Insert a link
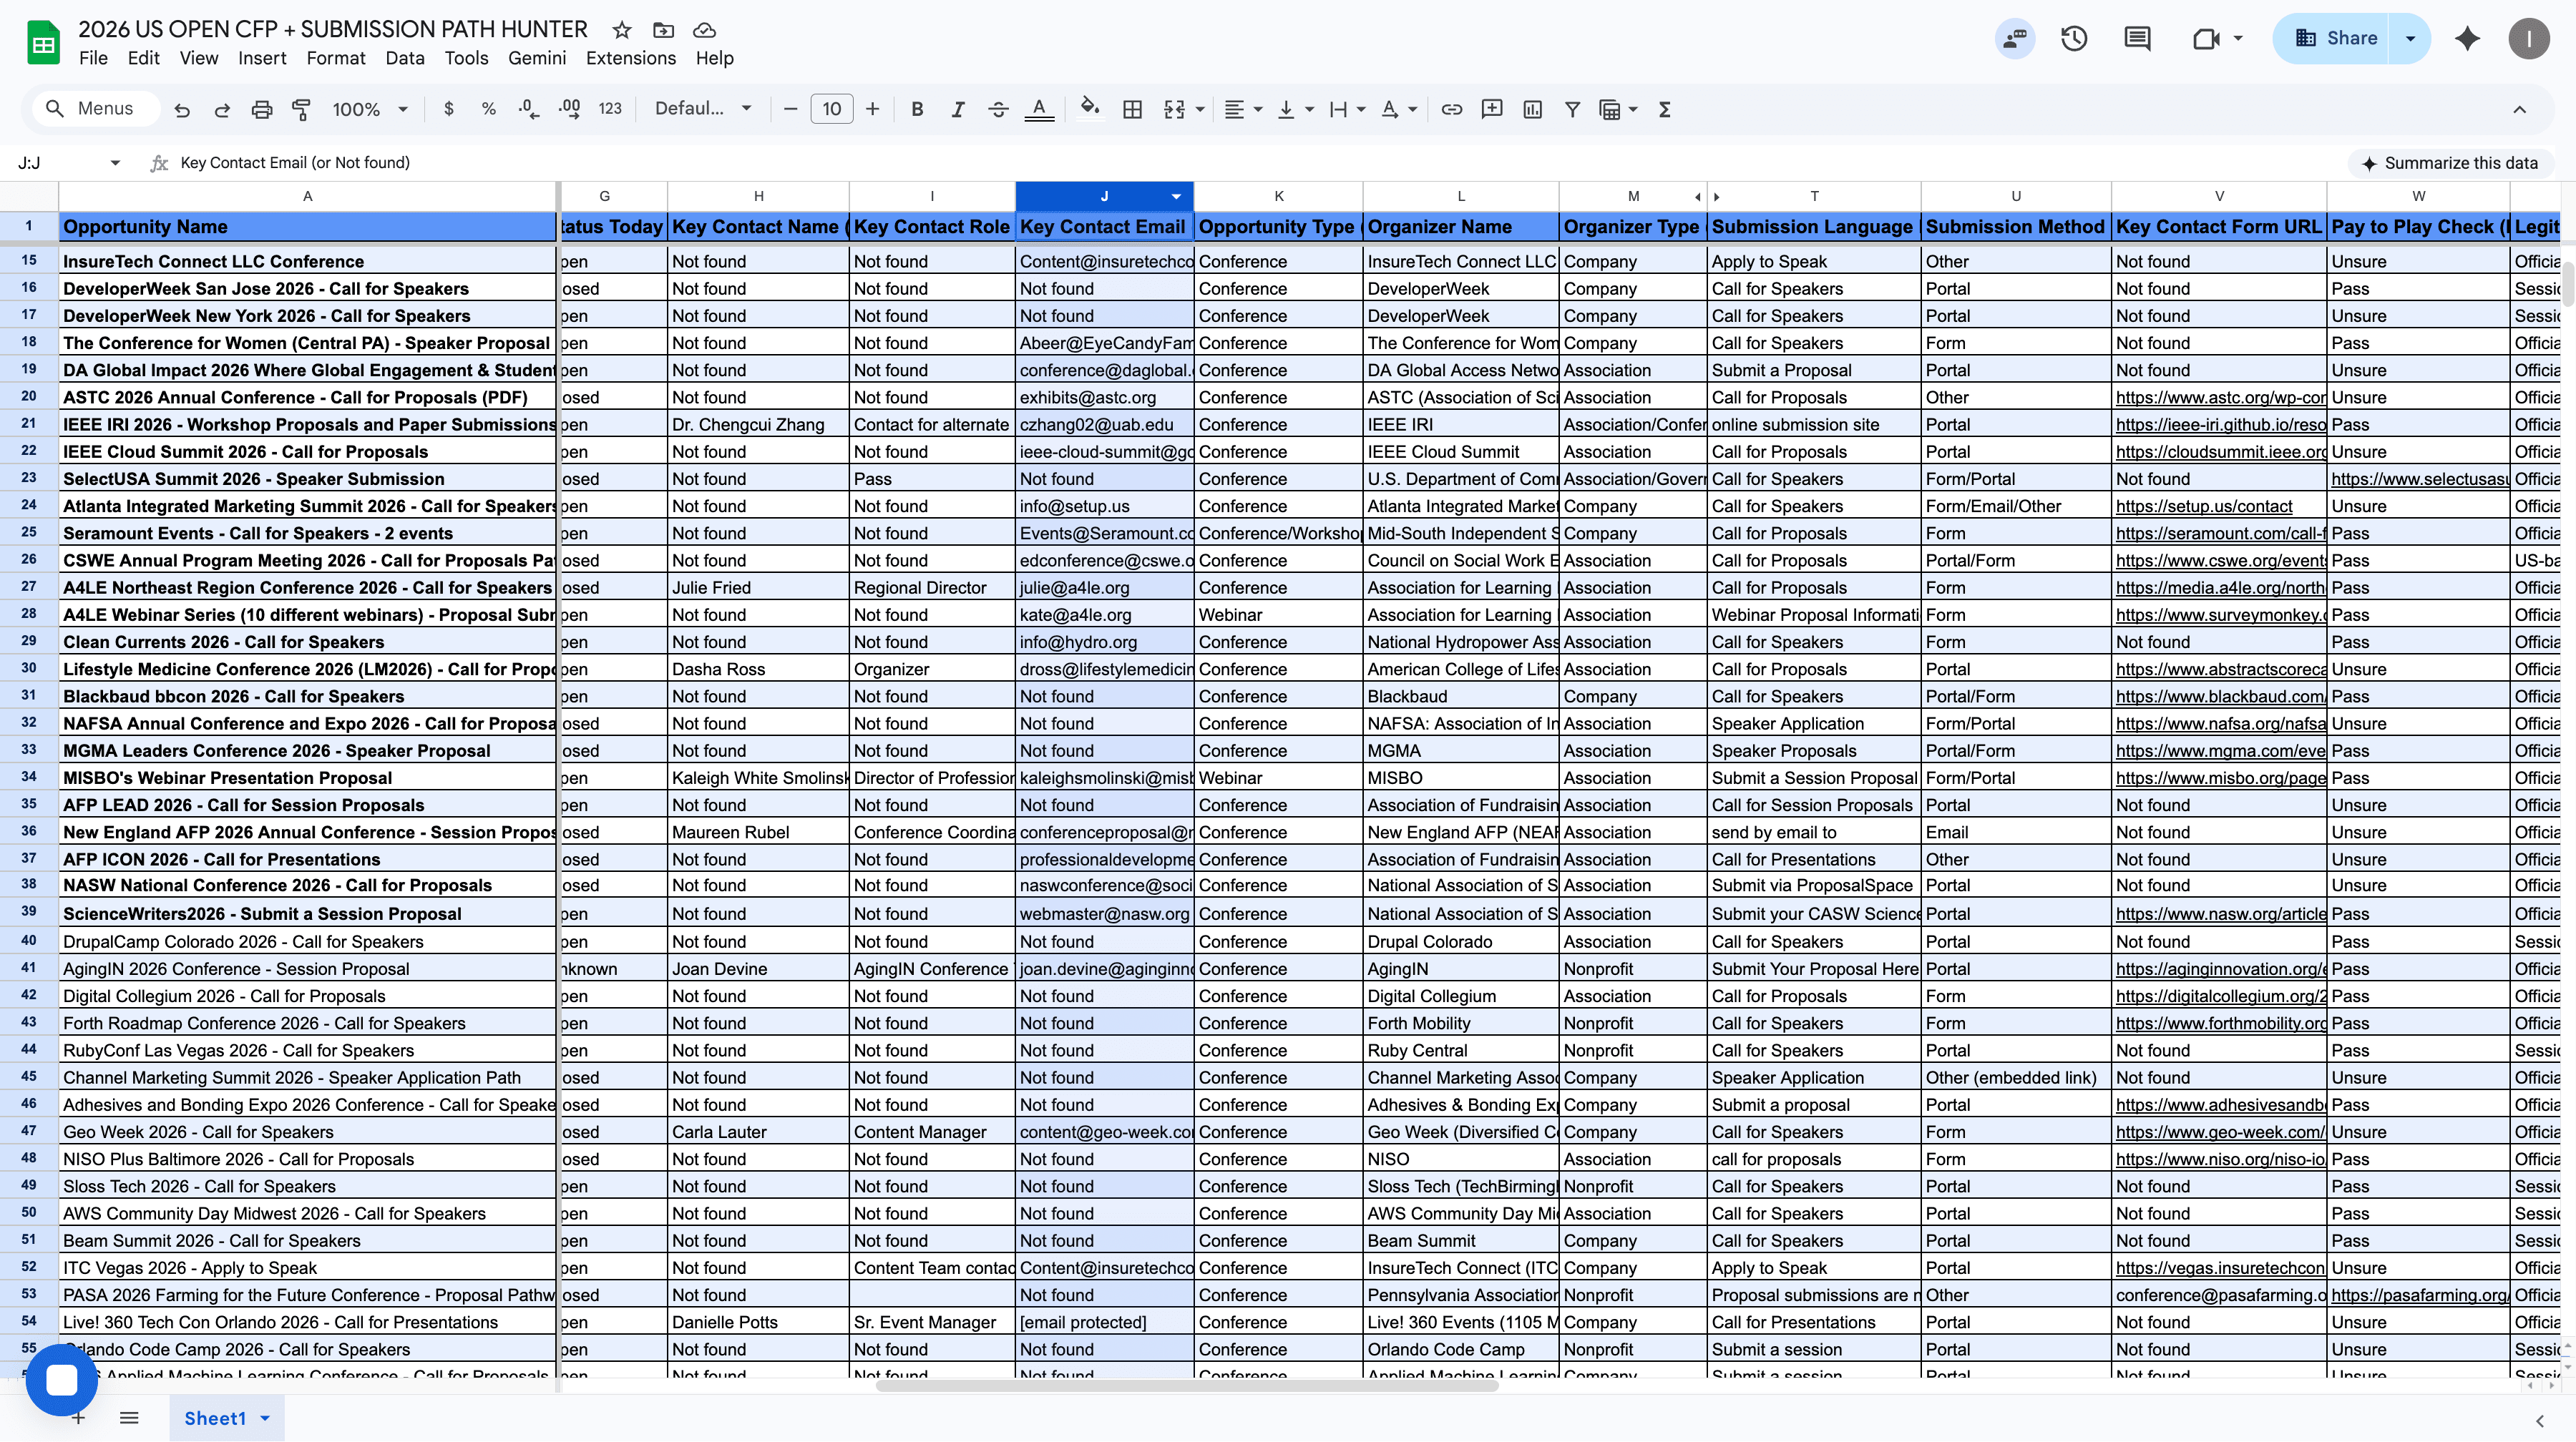The width and height of the screenshot is (2576, 1442). [1452, 110]
